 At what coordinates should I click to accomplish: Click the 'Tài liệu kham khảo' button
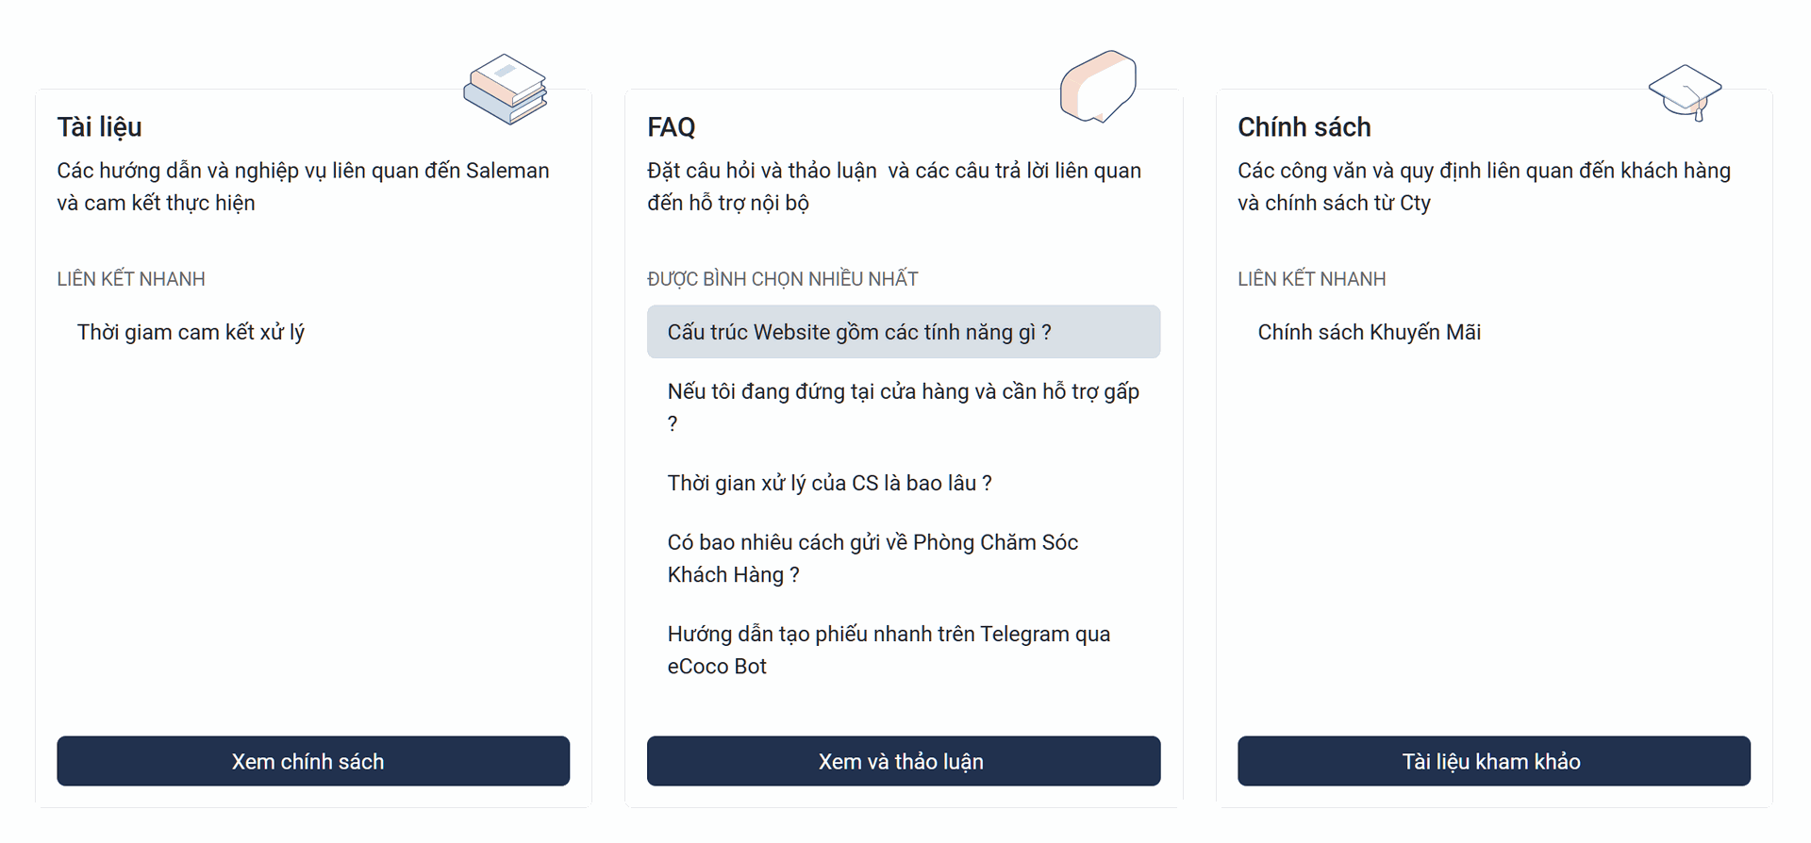click(x=1494, y=761)
